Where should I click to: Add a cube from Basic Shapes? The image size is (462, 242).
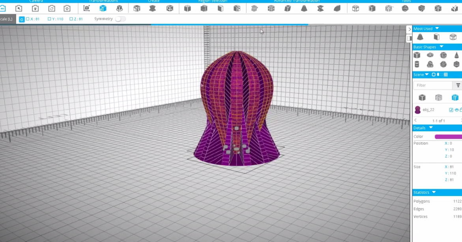pyautogui.click(x=417, y=55)
